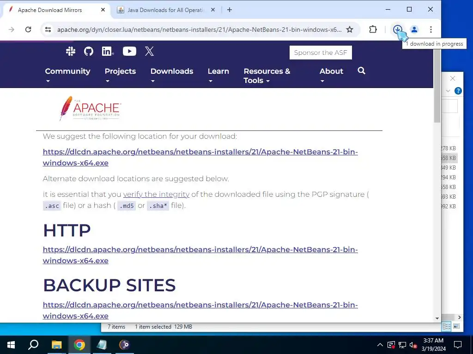Screen dimensions: 473x354
Task: Click the muted volume tray icon
Action: tap(413, 345)
